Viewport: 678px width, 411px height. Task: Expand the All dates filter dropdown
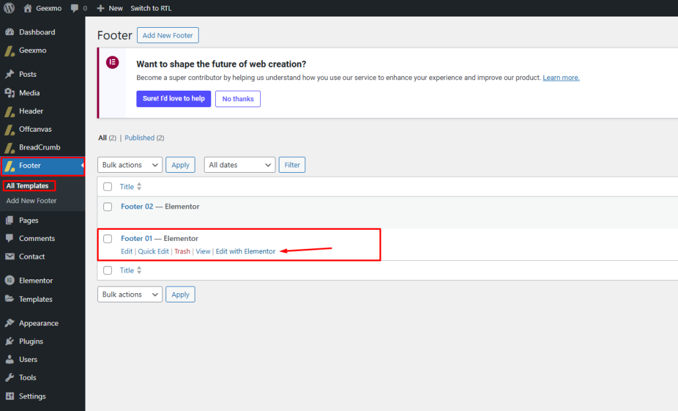[240, 165]
